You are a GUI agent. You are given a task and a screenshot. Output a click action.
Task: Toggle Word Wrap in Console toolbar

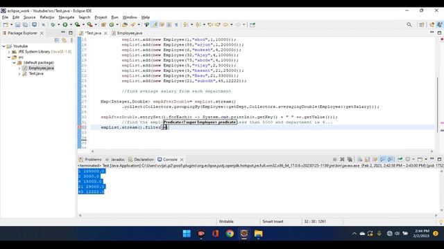pos(375,160)
